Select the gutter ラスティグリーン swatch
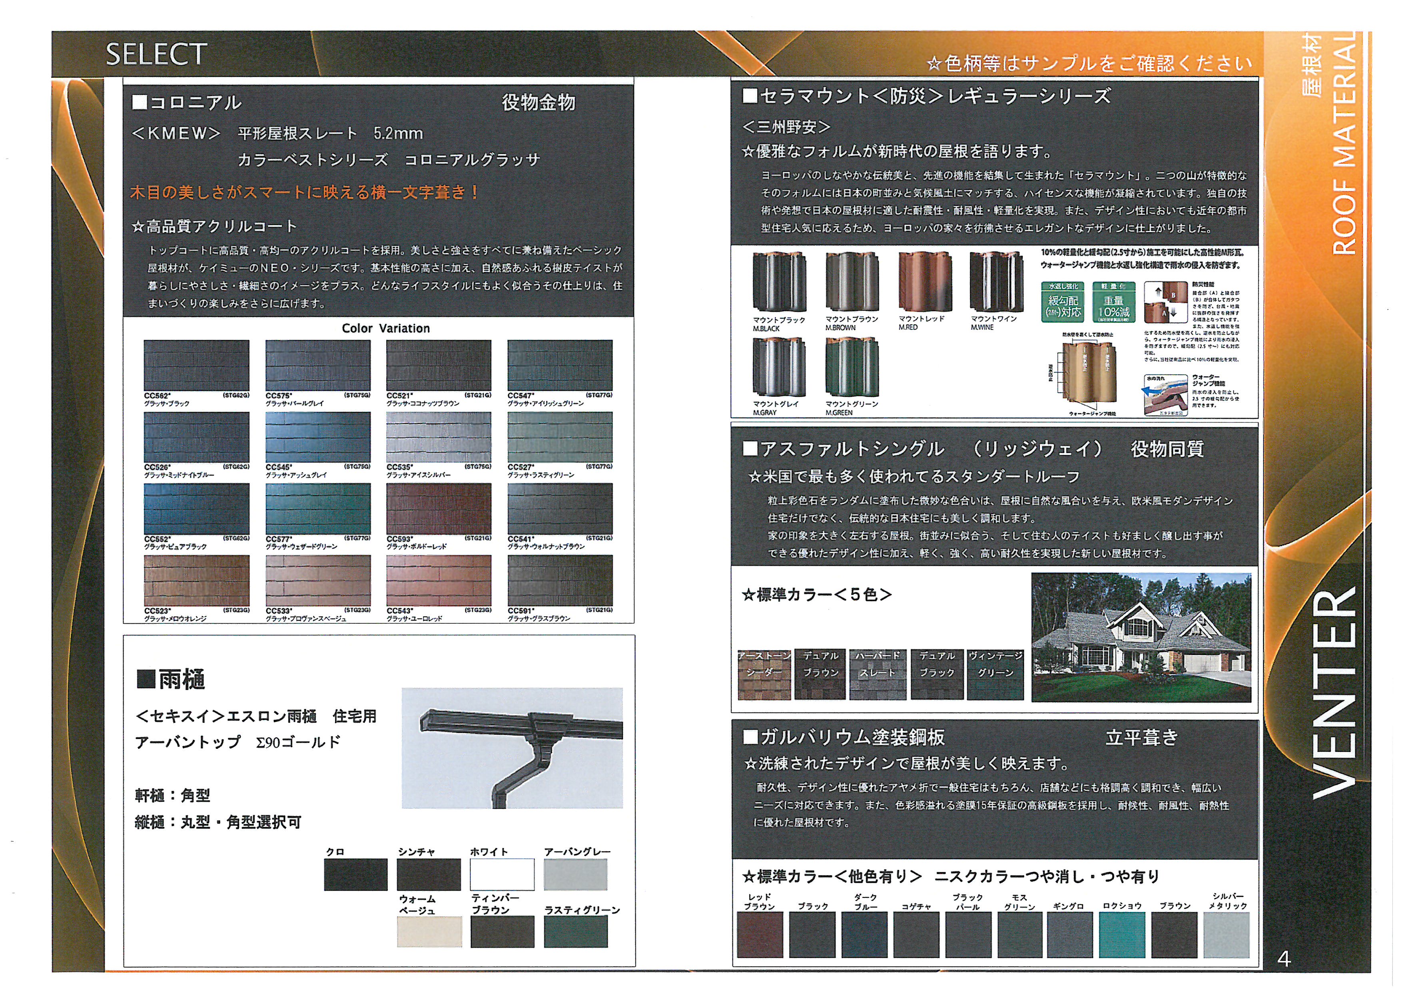The width and height of the screenshot is (1402, 991). (x=576, y=932)
